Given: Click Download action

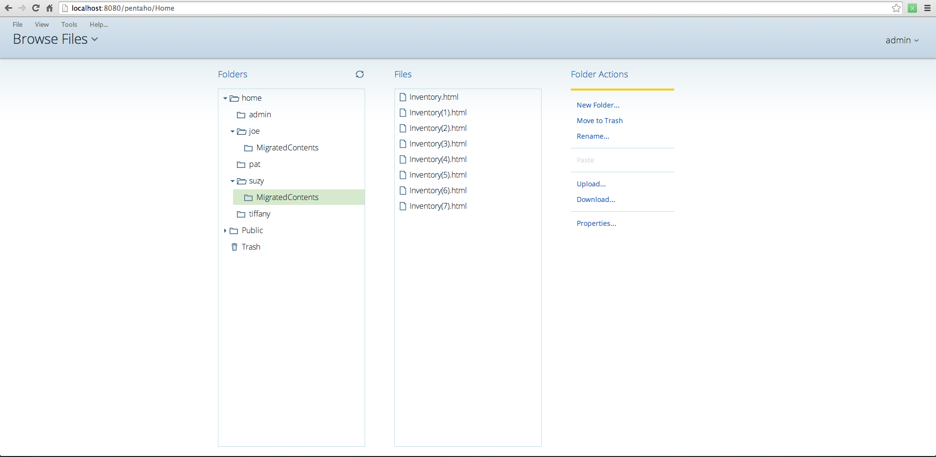Looking at the screenshot, I should [596, 200].
